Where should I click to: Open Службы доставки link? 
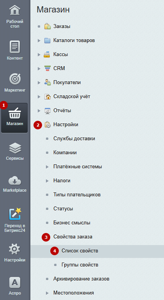click(x=74, y=139)
